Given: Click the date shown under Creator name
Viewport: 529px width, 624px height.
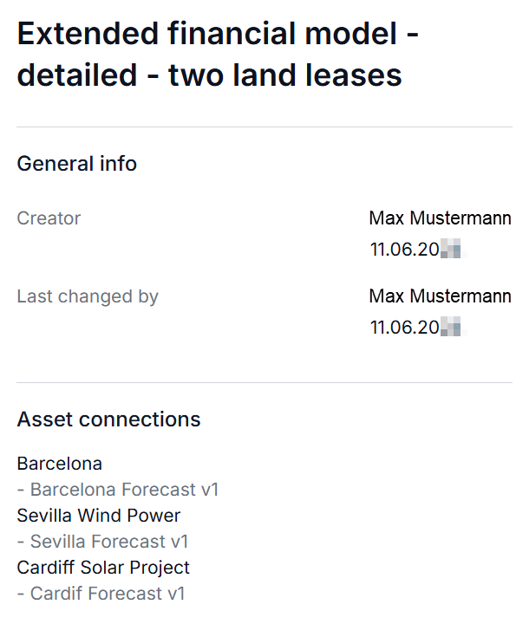Looking at the screenshot, I should coord(416,250).
